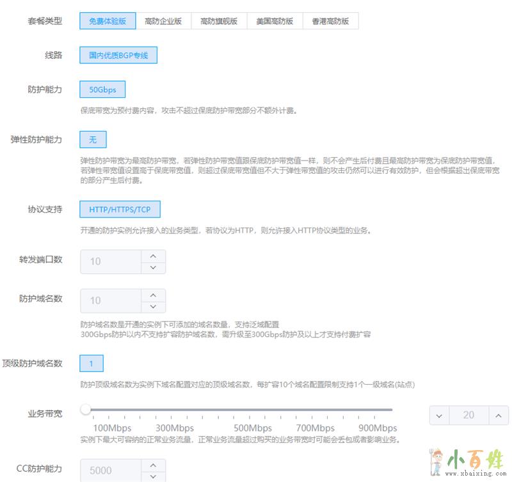Decrease 防护域名数 with down arrow

(153, 306)
